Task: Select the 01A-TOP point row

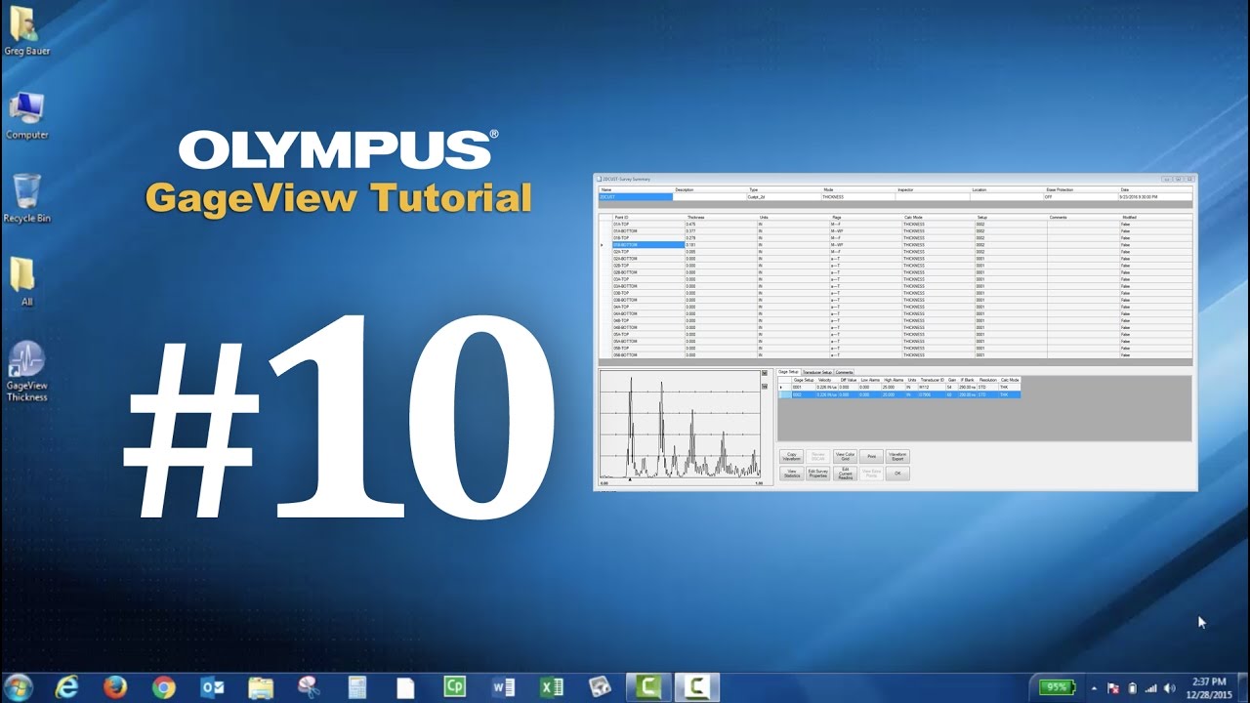Action: (896, 225)
